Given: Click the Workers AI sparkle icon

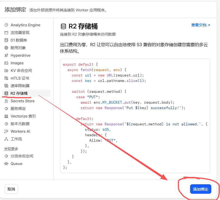Looking at the screenshot, I should [6, 131].
